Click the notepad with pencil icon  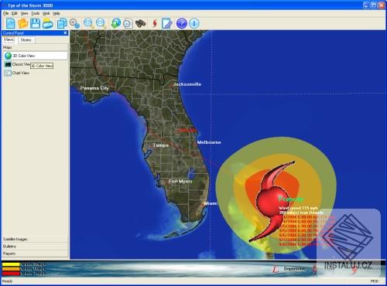(167, 23)
